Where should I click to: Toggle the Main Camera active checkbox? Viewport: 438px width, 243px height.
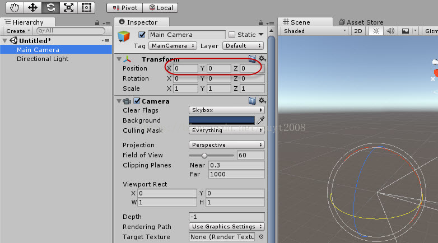(142, 35)
